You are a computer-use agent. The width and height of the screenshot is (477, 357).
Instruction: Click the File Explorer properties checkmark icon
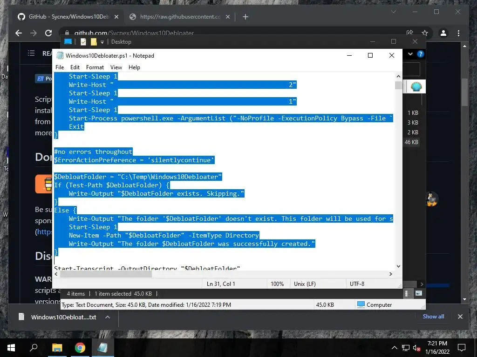(83, 42)
